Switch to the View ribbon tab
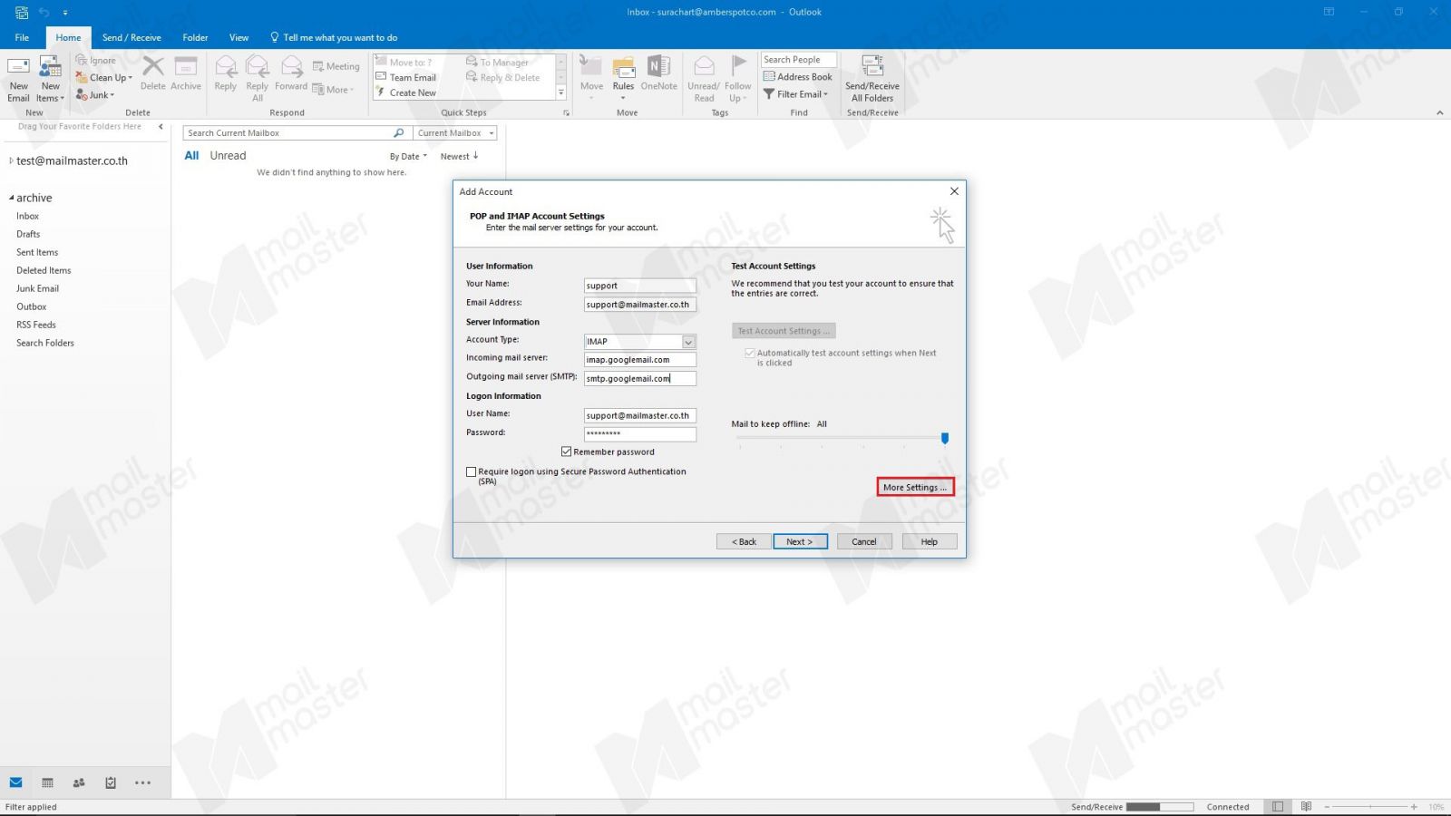Screen dimensions: 1451x816 [239, 38]
